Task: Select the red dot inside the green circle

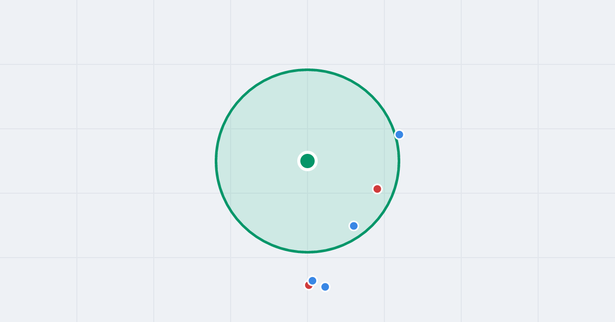Action: [377, 189]
